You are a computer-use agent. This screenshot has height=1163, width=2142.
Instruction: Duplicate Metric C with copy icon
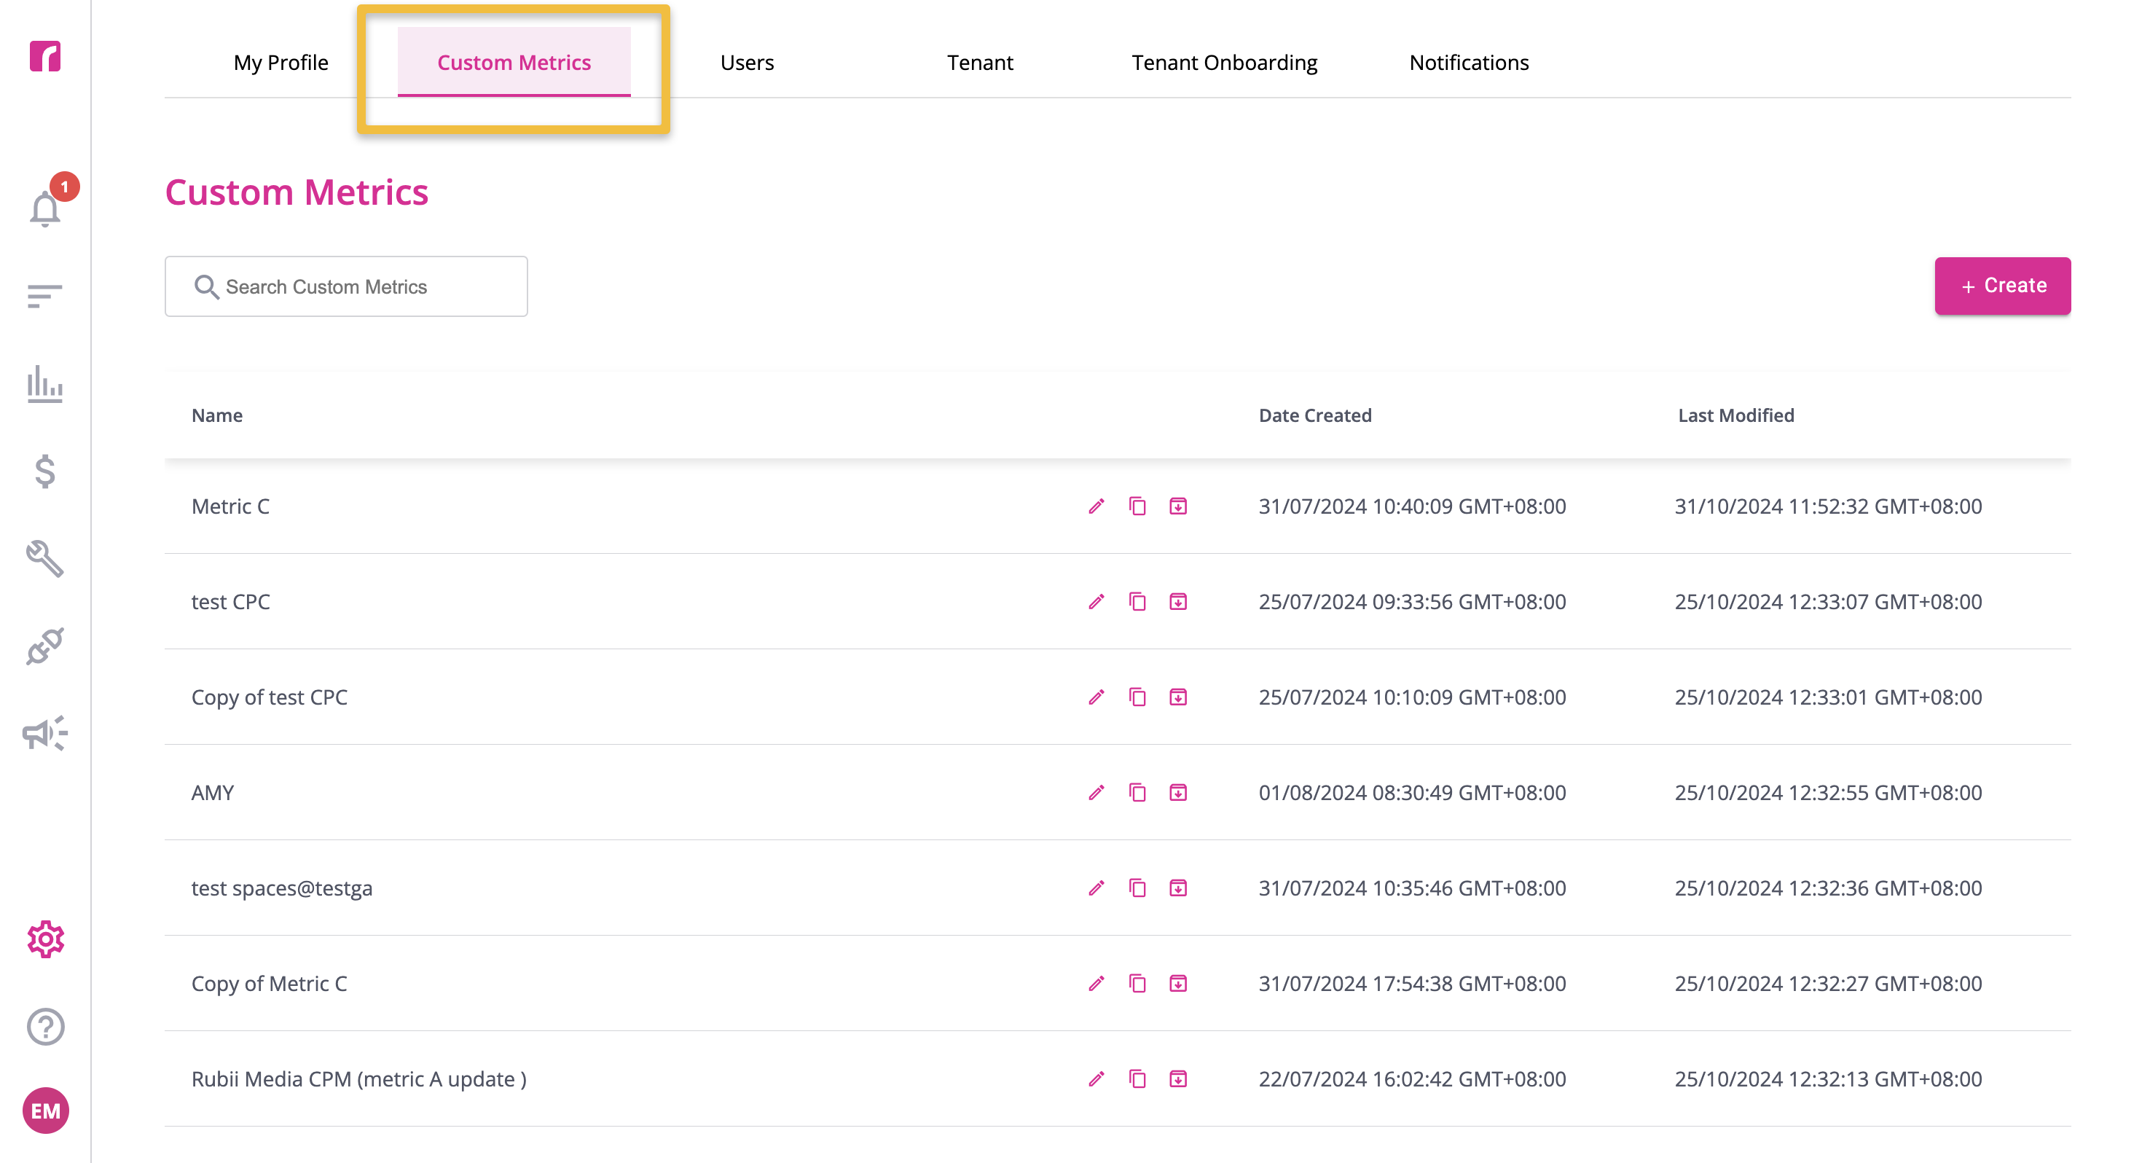point(1137,506)
